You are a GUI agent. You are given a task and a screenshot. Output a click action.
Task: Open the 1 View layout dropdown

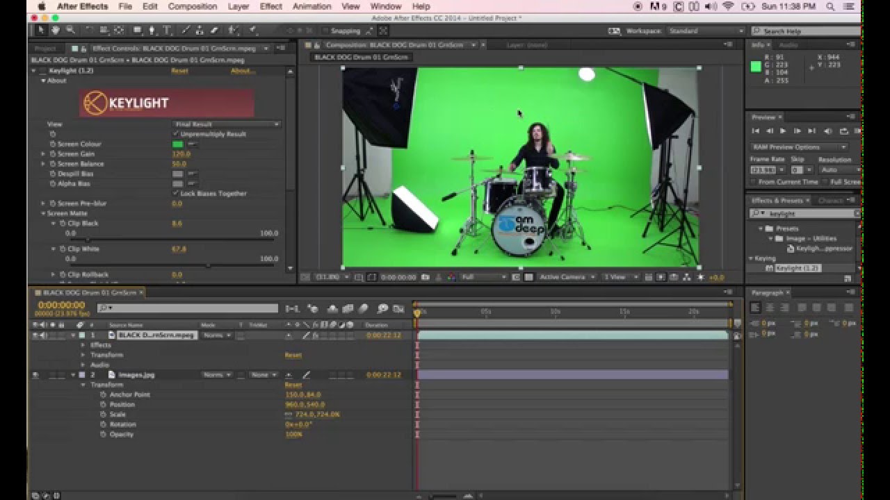coord(621,277)
